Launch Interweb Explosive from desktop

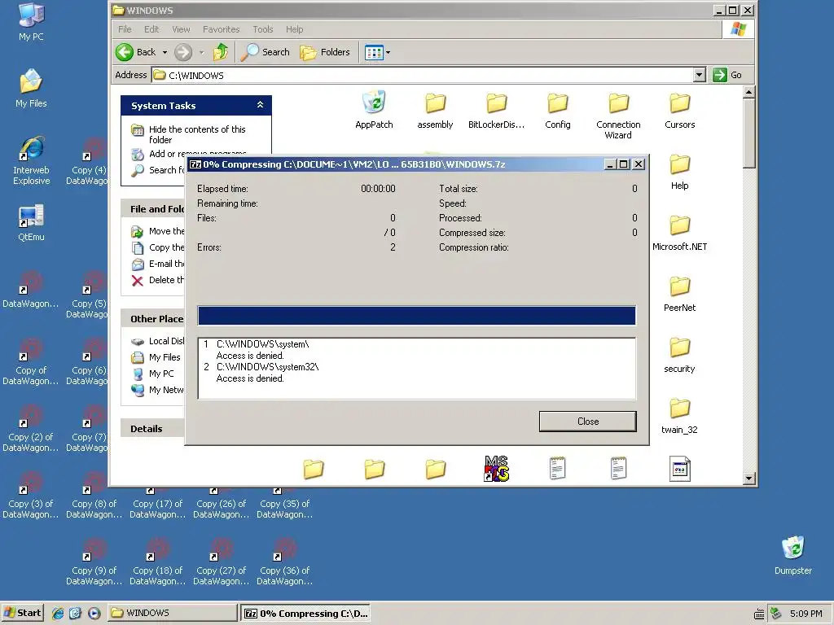pyautogui.click(x=32, y=160)
